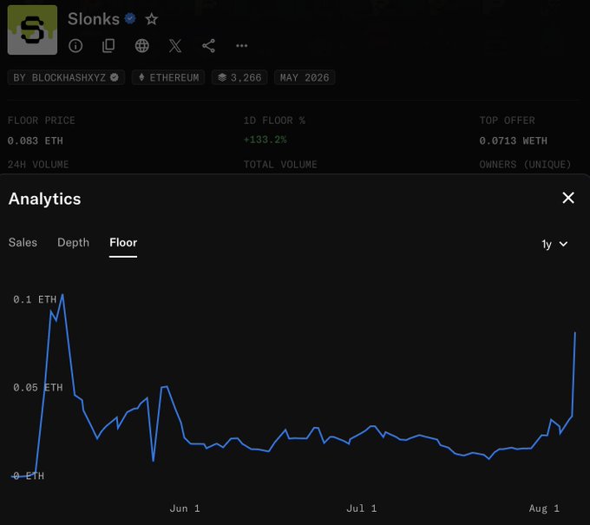Image resolution: width=590 pixels, height=525 pixels.
Task: Close the Analytics panel
Action: 568,198
